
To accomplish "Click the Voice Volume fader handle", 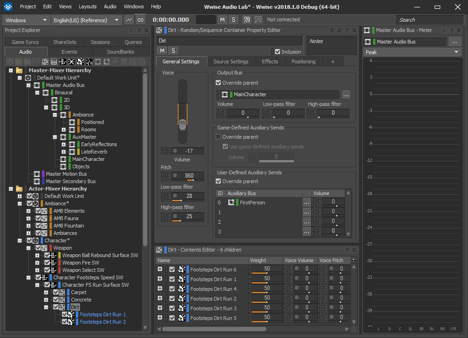I will 182,124.
